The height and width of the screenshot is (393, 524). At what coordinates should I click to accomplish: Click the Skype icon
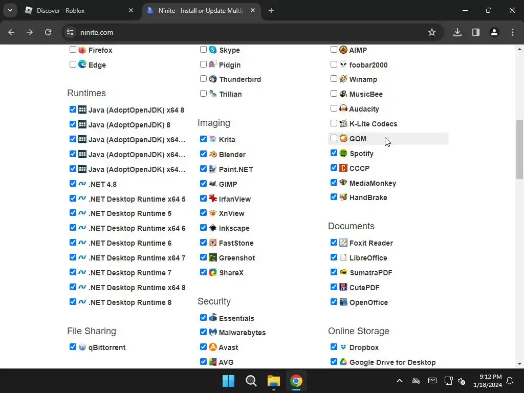click(213, 50)
